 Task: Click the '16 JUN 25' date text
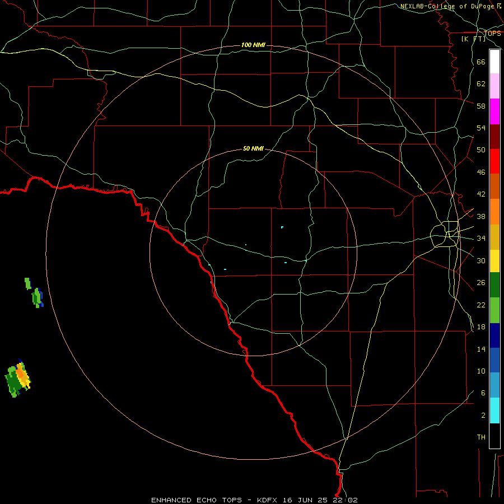coord(304,500)
